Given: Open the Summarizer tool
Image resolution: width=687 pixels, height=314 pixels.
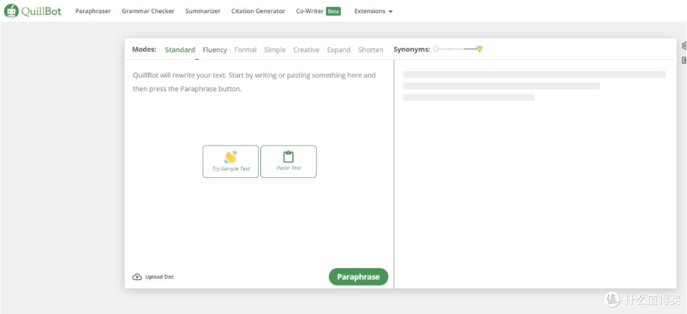Looking at the screenshot, I should (203, 11).
